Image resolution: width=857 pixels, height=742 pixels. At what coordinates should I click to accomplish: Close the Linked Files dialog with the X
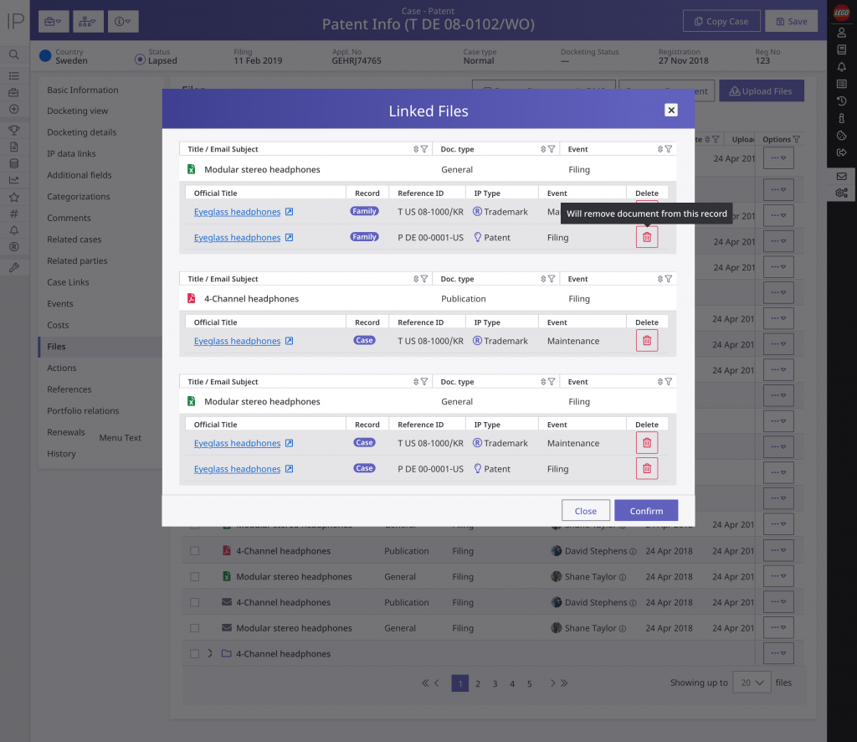[670, 111]
